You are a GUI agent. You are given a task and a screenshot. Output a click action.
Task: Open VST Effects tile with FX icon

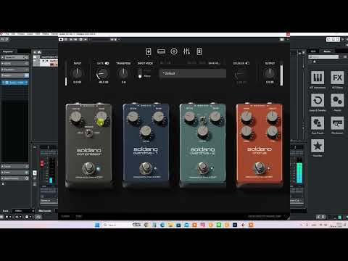[x=337, y=78]
